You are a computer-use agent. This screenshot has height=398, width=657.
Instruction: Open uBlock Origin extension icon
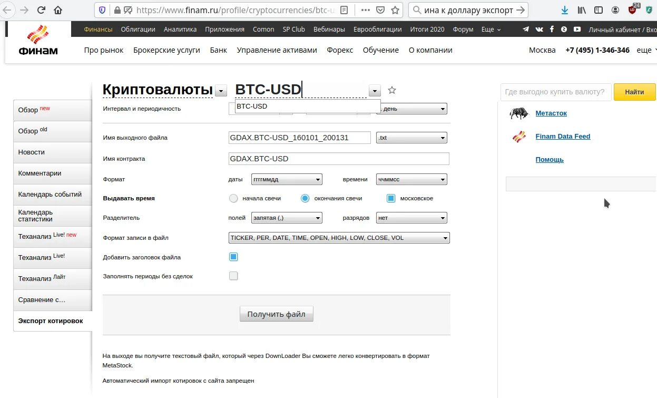point(633,9)
